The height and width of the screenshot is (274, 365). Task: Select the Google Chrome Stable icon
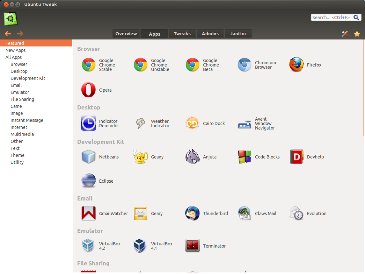coord(88,65)
